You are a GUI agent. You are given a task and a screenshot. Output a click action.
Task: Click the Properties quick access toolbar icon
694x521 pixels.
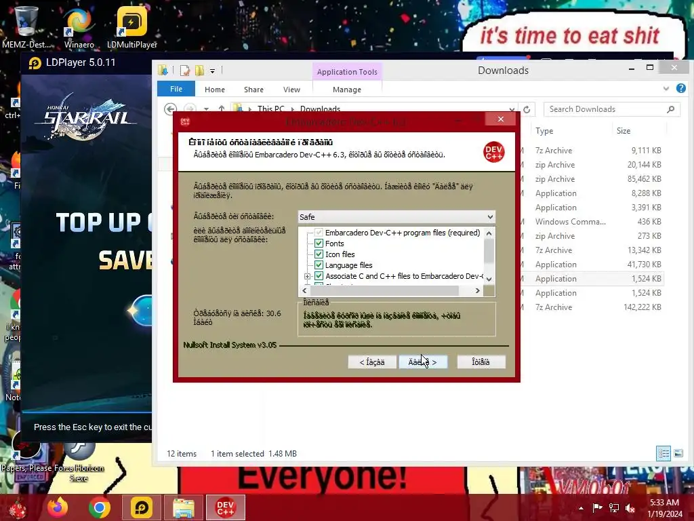click(184, 71)
